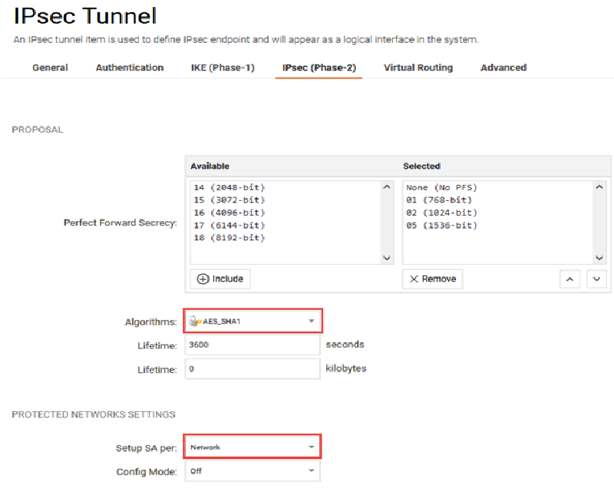Open the General tab
Viewport: 614px width, 498px height.
pyautogui.click(x=50, y=68)
